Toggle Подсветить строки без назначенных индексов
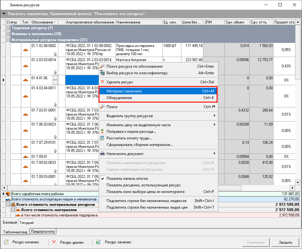Screen dimensions: 302x249 146,201
